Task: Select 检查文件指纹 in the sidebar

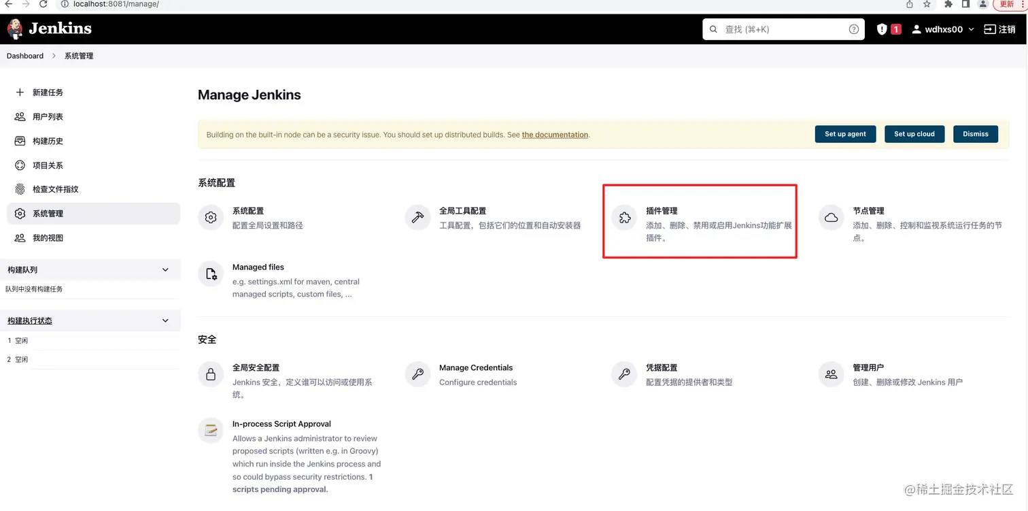Action: tap(93, 189)
